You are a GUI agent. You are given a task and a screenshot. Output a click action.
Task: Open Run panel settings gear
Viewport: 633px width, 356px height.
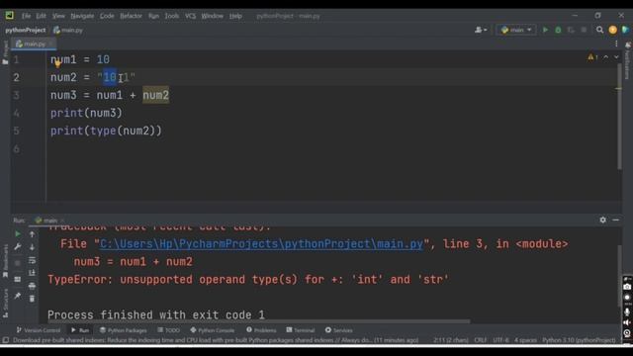pos(602,220)
